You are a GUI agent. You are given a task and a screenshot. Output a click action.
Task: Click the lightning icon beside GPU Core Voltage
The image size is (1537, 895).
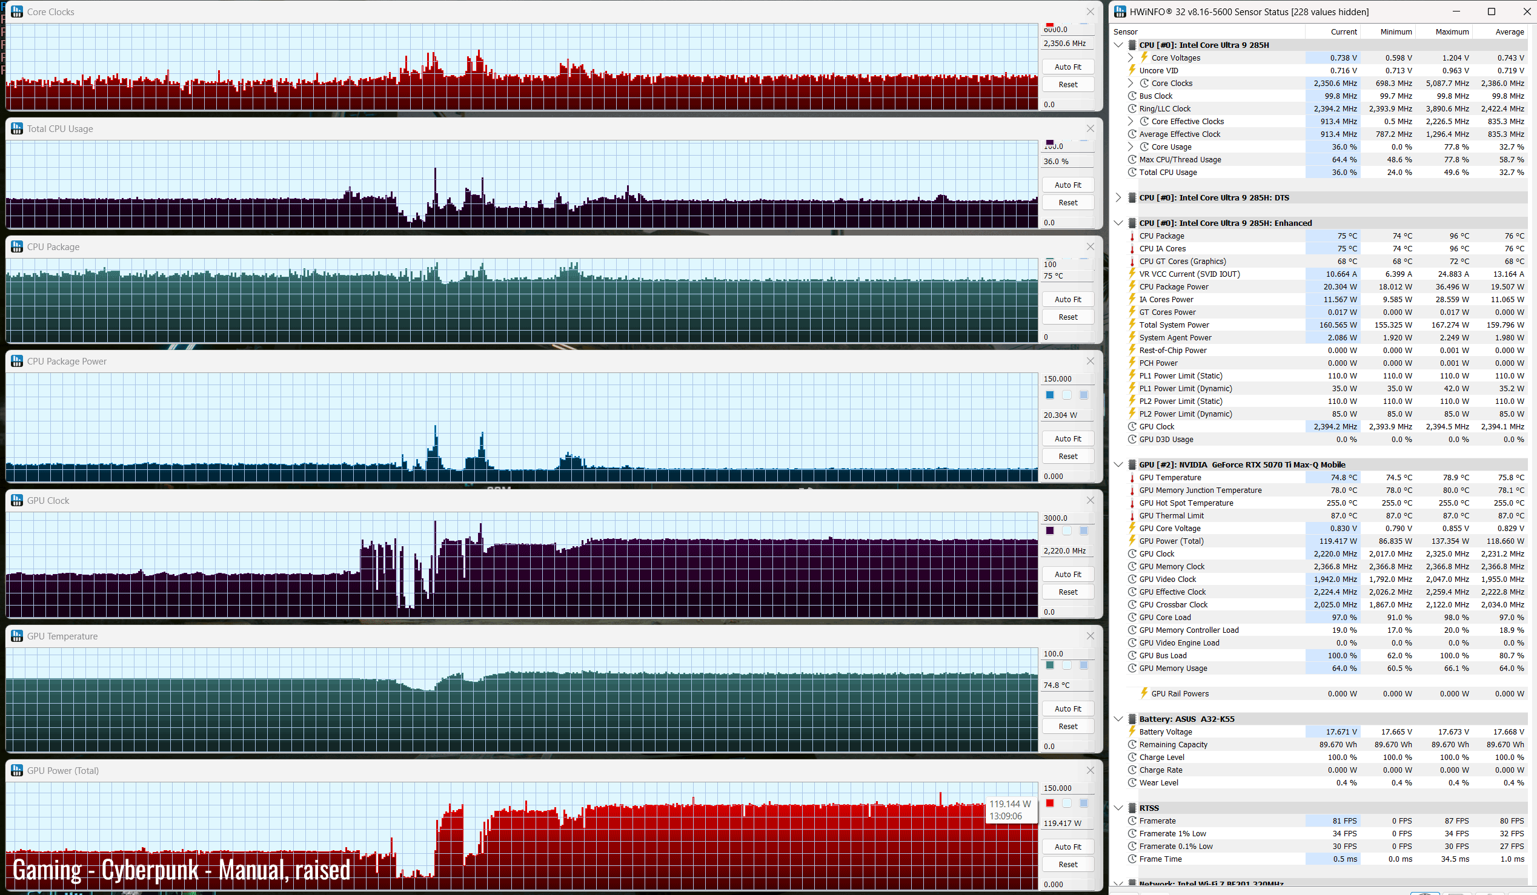pos(1132,529)
